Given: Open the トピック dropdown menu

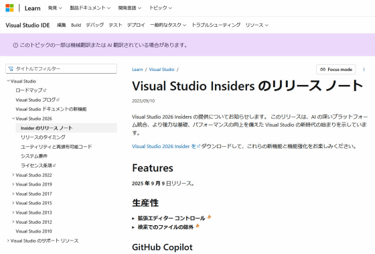Looking at the screenshot, I should pyautogui.click(x=161, y=8).
